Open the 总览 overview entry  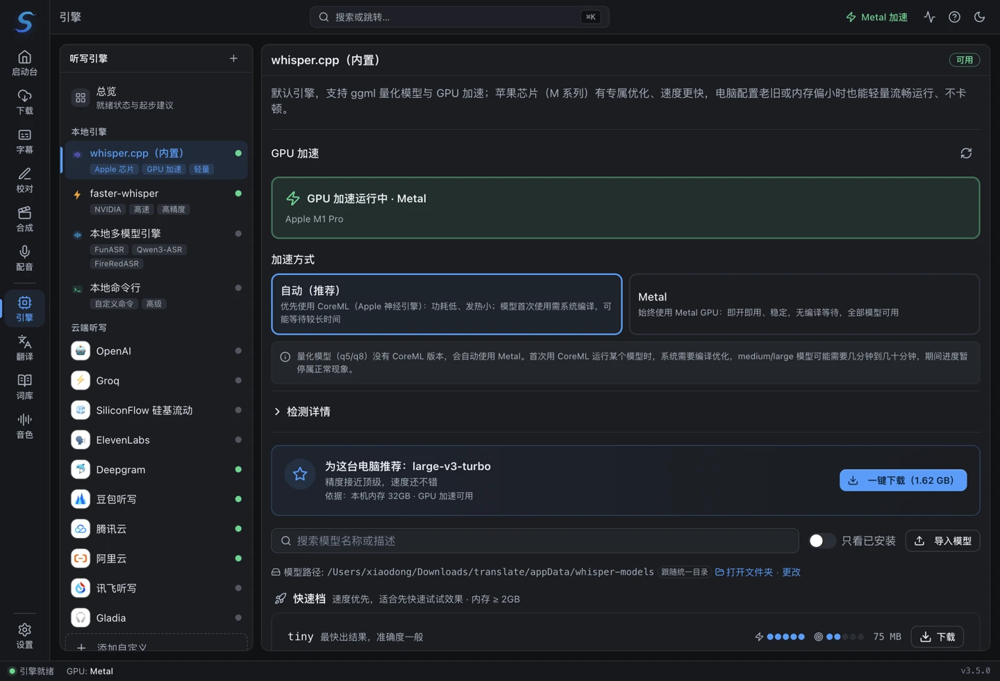point(157,98)
